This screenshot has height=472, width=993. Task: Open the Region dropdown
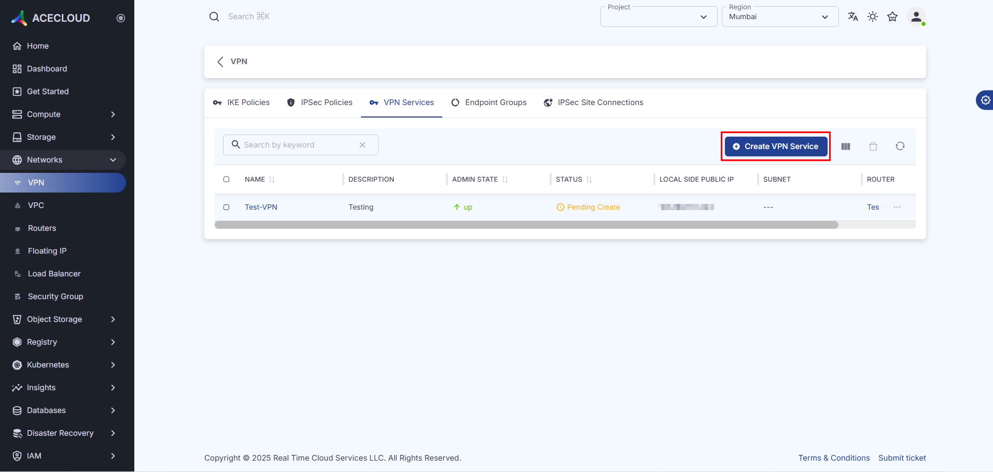coord(779,17)
